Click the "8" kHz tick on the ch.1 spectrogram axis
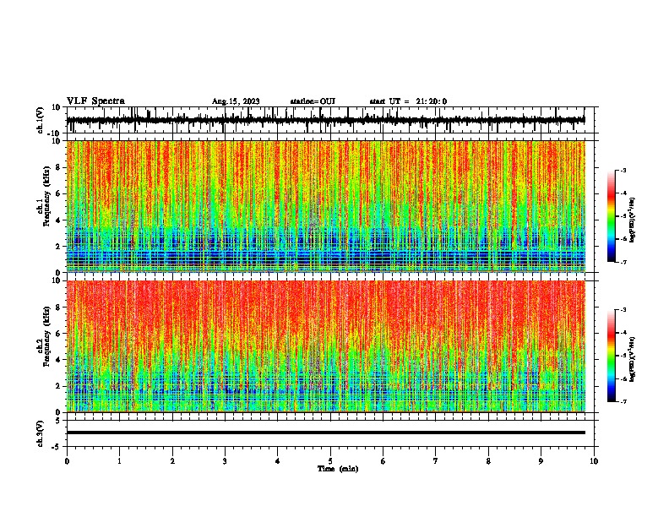This screenshot has width=669, height=517. (x=58, y=167)
